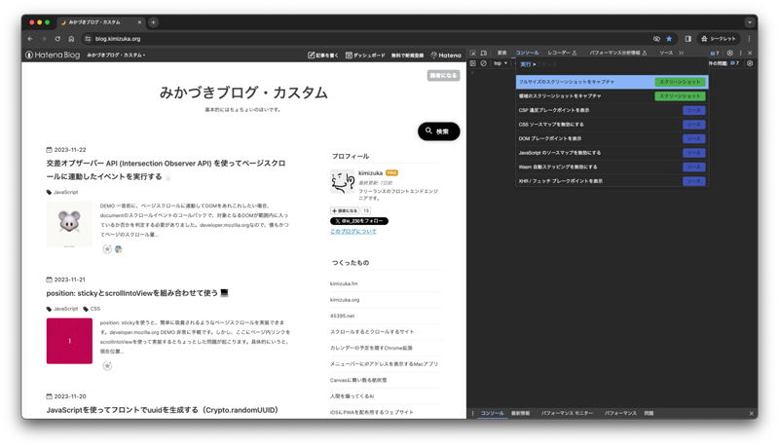Viewport: 779px width, 447px height.
Task: Expand the more tabs chevron in DevTools
Action: pos(681,53)
